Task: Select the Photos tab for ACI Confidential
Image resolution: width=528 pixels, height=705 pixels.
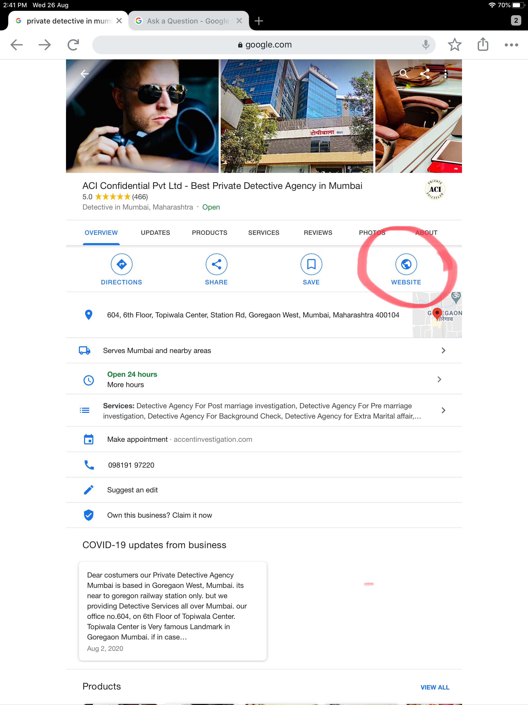Action: tap(372, 233)
